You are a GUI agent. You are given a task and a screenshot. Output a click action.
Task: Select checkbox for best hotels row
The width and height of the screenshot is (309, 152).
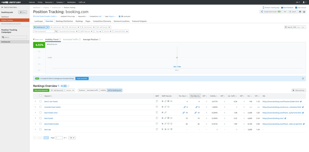point(41,118)
